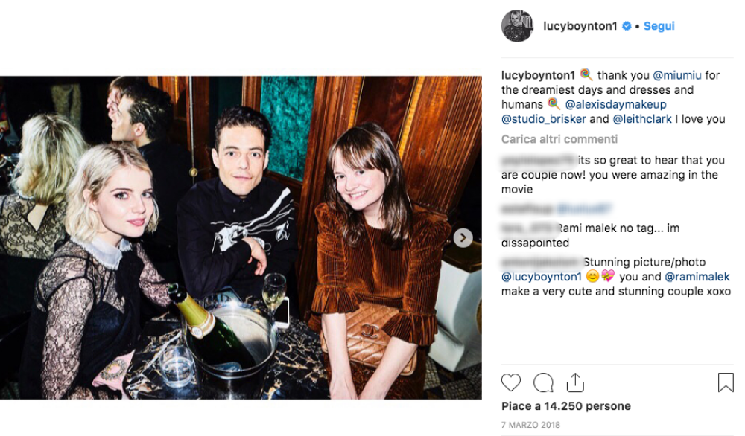Follow the account with Segui

[x=659, y=26]
